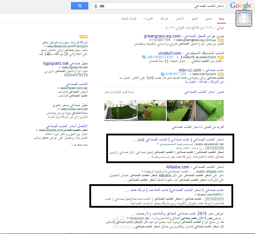Open the rolled artificial grass thumbnail

(210, 111)
